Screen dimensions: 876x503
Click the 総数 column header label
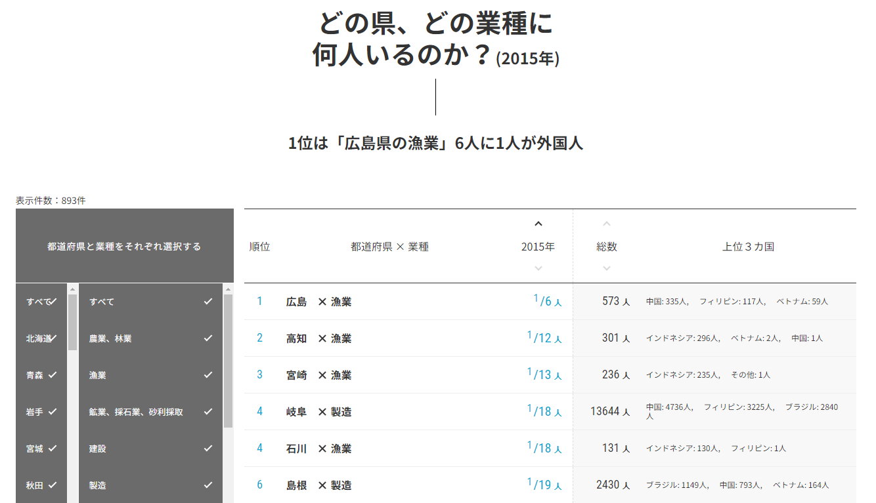pyautogui.click(x=607, y=247)
